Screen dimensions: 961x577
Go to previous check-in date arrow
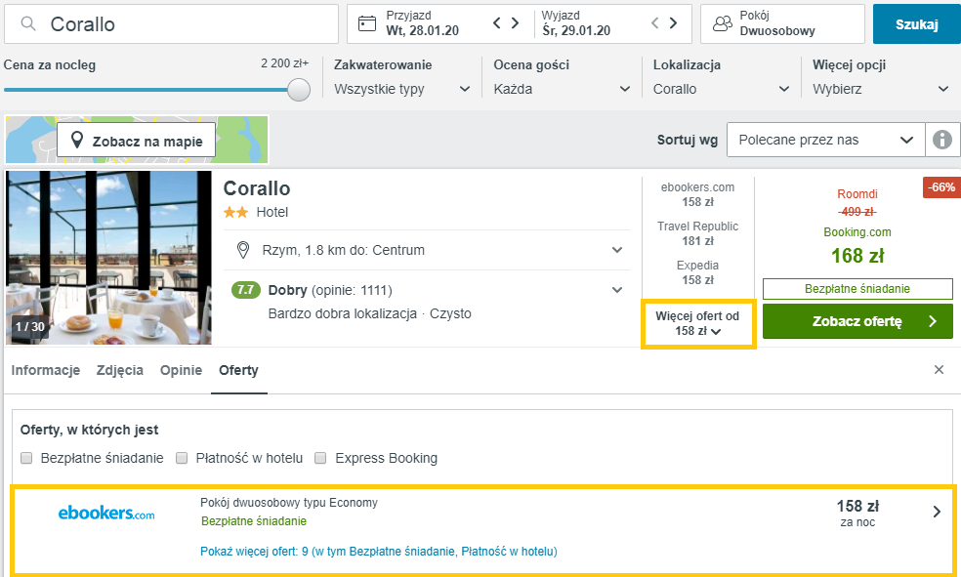(497, 23)
